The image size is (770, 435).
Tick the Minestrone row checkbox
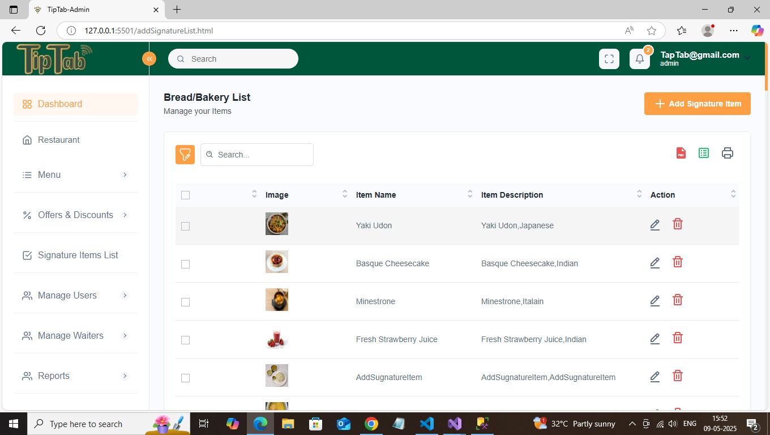coord(185,302)
